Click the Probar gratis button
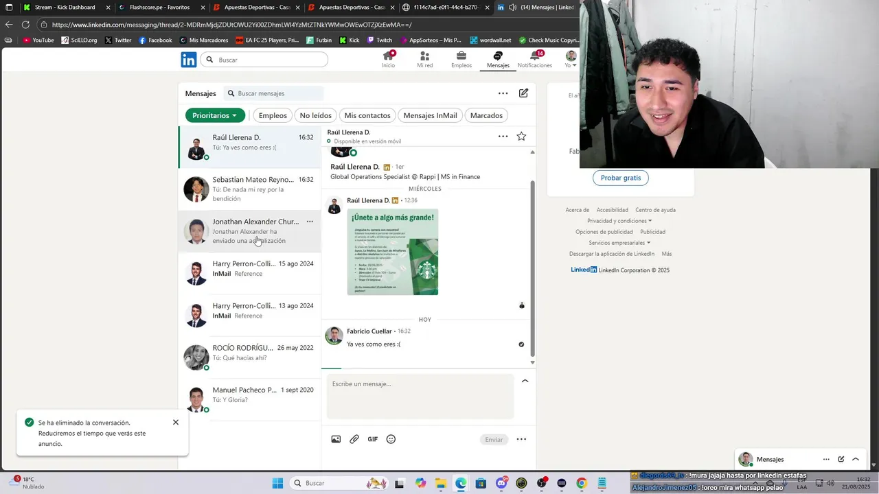 pos(621,178)
